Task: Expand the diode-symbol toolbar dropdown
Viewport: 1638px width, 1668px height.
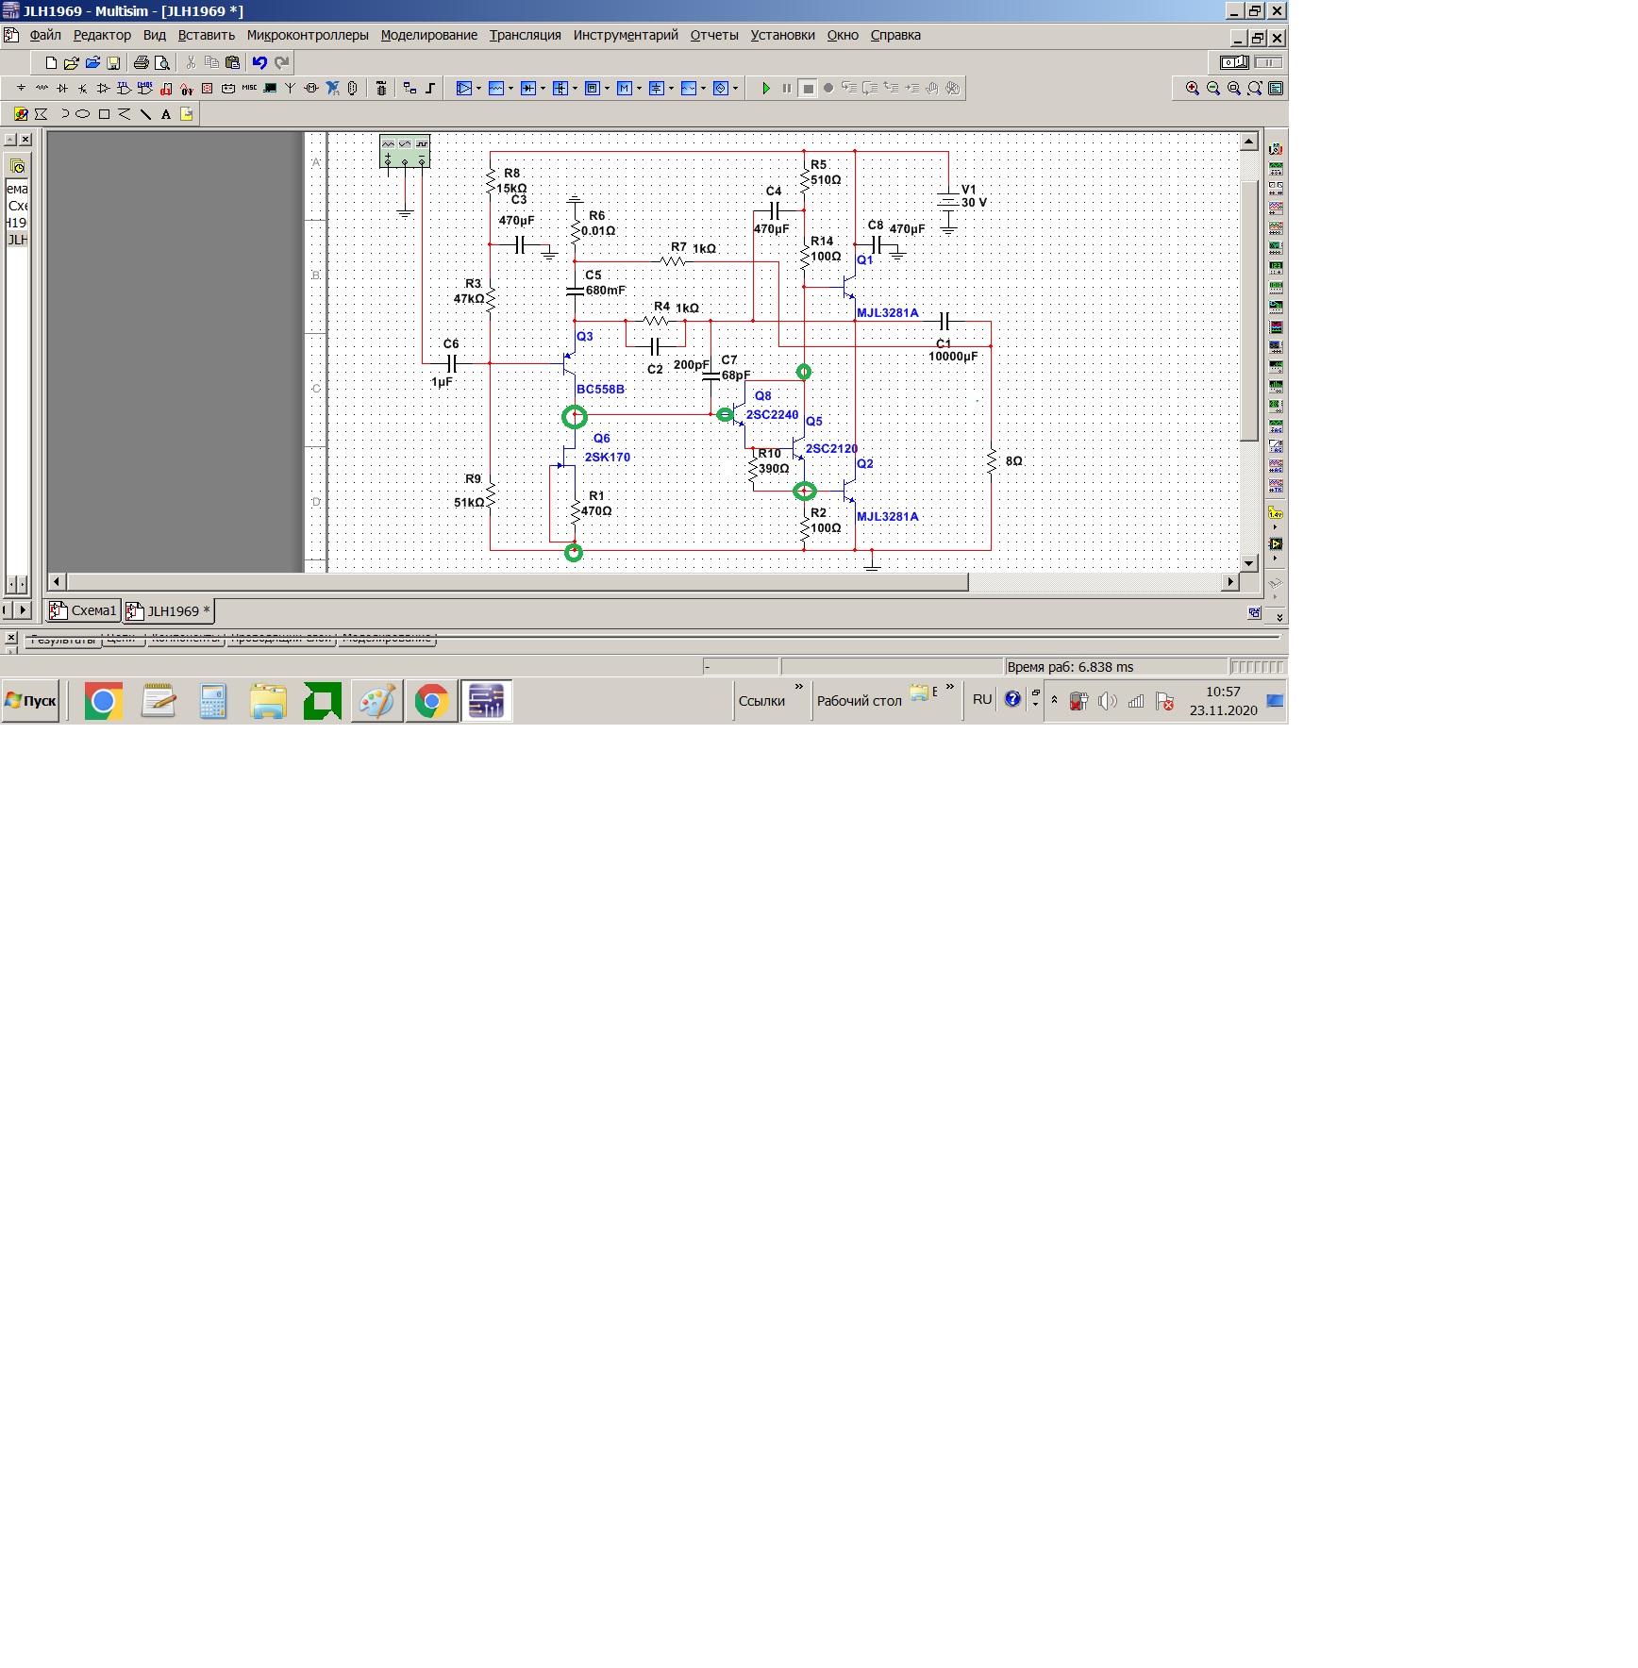Action: tap(543, 88)
